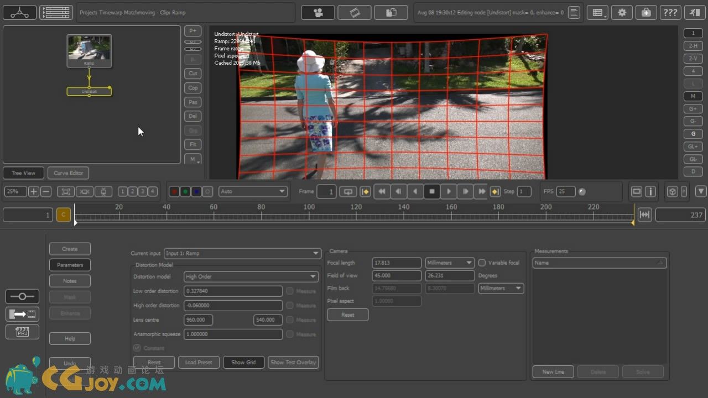The height and width of the screenshot is (398, 708).
Task: Open the Parameters panel
Action: [x=70, y=265]
